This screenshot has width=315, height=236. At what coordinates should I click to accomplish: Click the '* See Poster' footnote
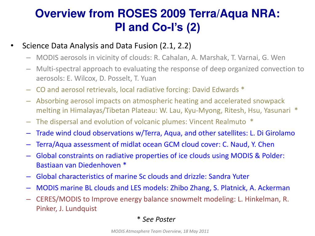pyautogui.click(x=156, y=219)
